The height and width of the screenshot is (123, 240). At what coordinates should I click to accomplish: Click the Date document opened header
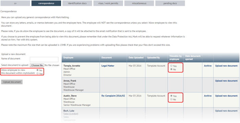(x=193, y=58)
